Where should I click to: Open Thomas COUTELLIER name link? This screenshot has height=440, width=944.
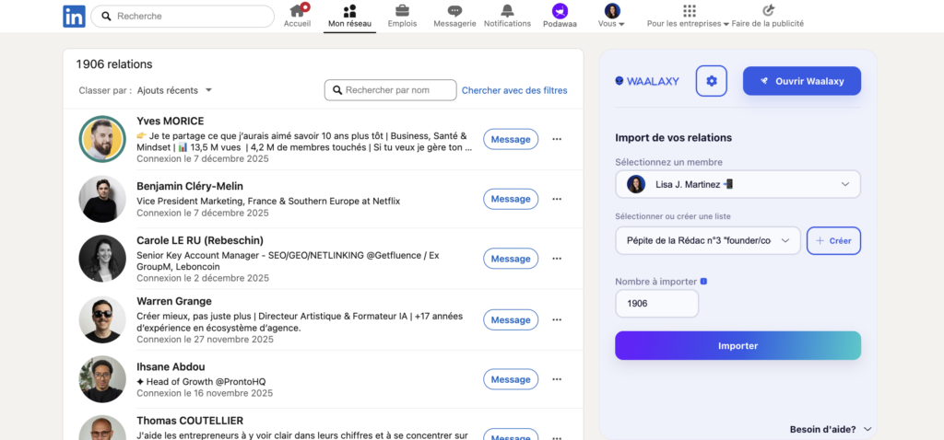(x=190, y=421)
